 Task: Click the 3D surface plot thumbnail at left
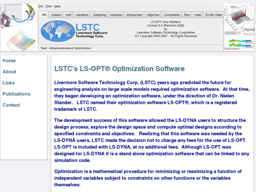coord(21,41)
